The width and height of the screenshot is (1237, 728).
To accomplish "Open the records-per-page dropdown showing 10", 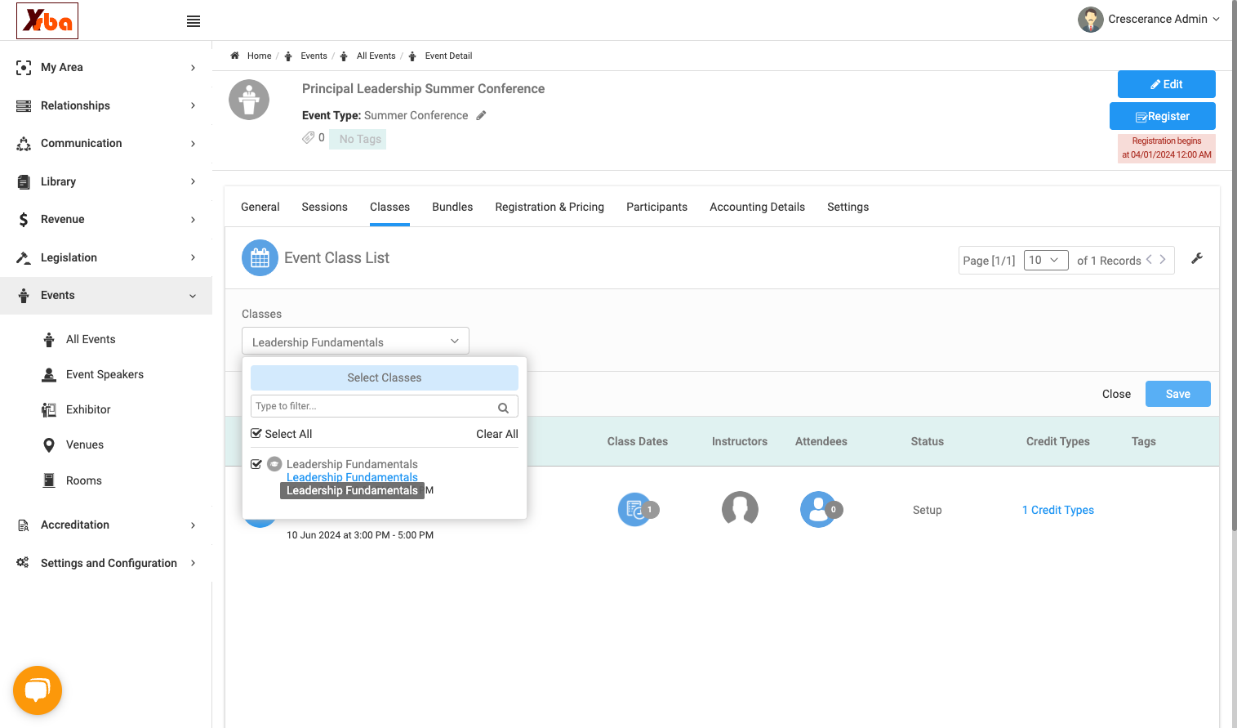I will 1045,260.
